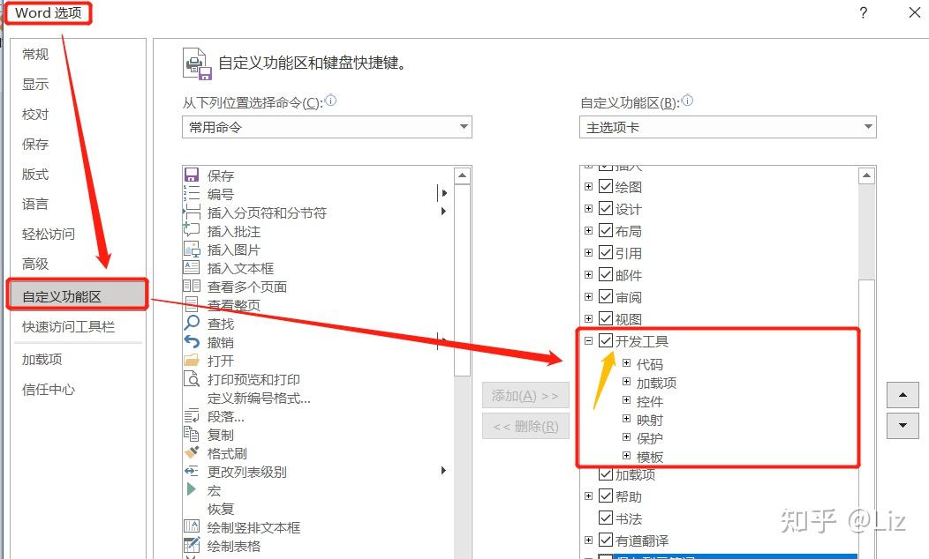The image size is (929, 559).
Task: Click the text box icon beside 插入文本框
Action: (x=192, y=267)
